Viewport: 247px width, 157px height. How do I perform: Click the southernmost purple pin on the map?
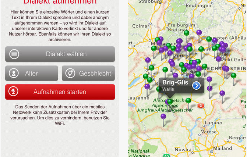[163, 116]
